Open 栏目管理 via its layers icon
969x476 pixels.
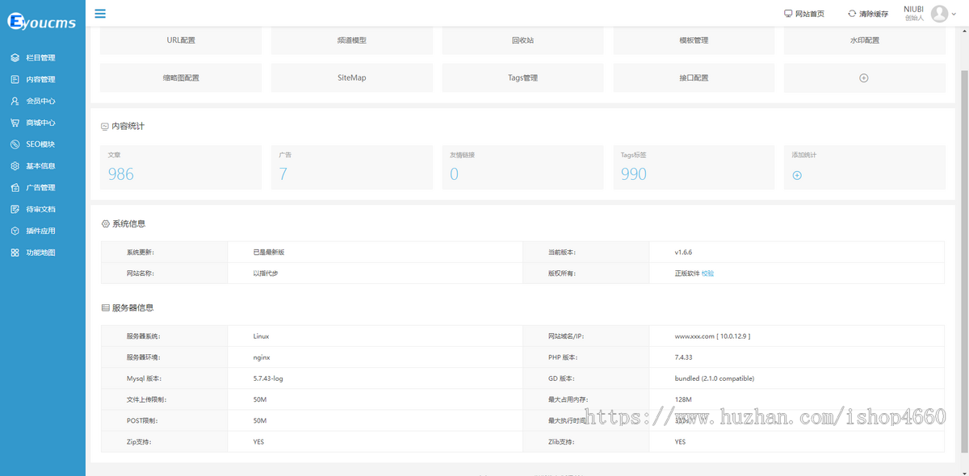(15, 58)
